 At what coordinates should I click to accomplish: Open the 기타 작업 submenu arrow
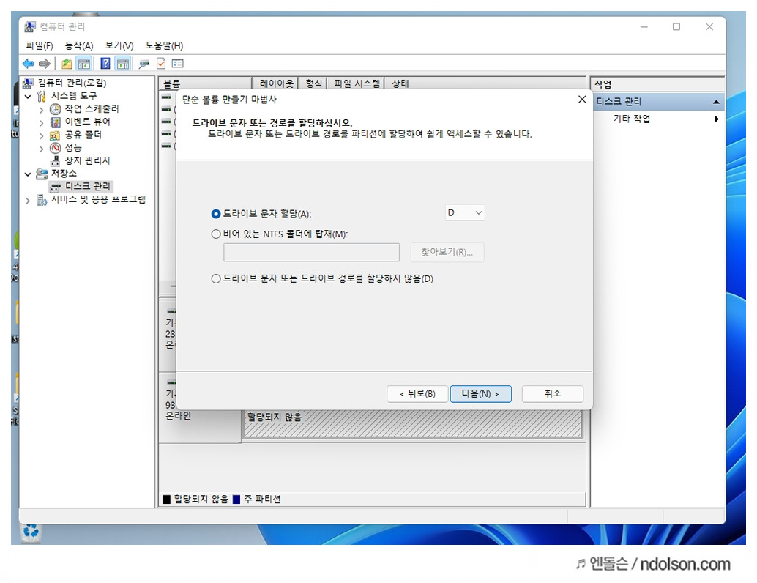[x=717, y=119]
